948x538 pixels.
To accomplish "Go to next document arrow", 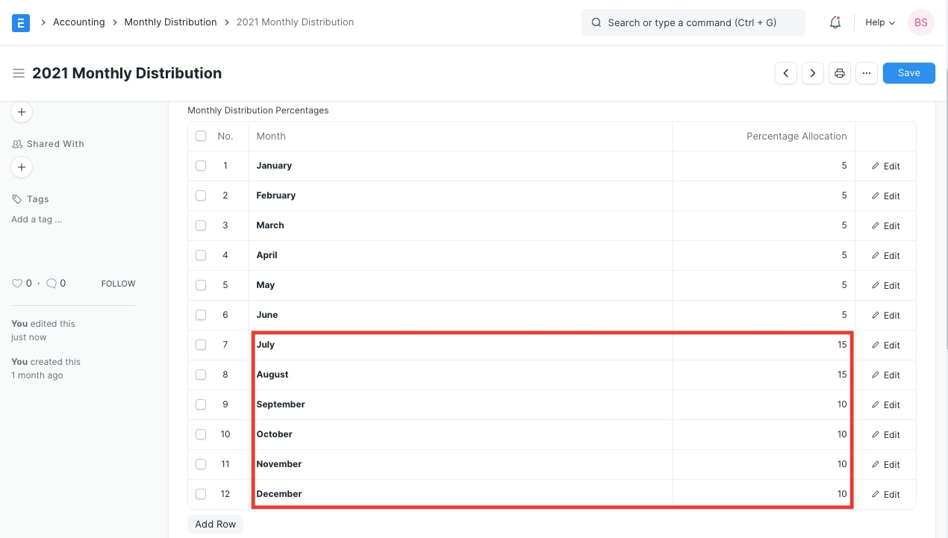I will (813, 73).
